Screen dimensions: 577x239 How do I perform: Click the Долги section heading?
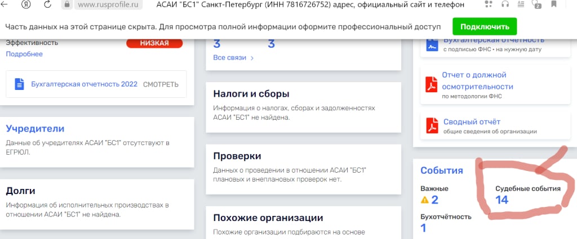(21, 191)
